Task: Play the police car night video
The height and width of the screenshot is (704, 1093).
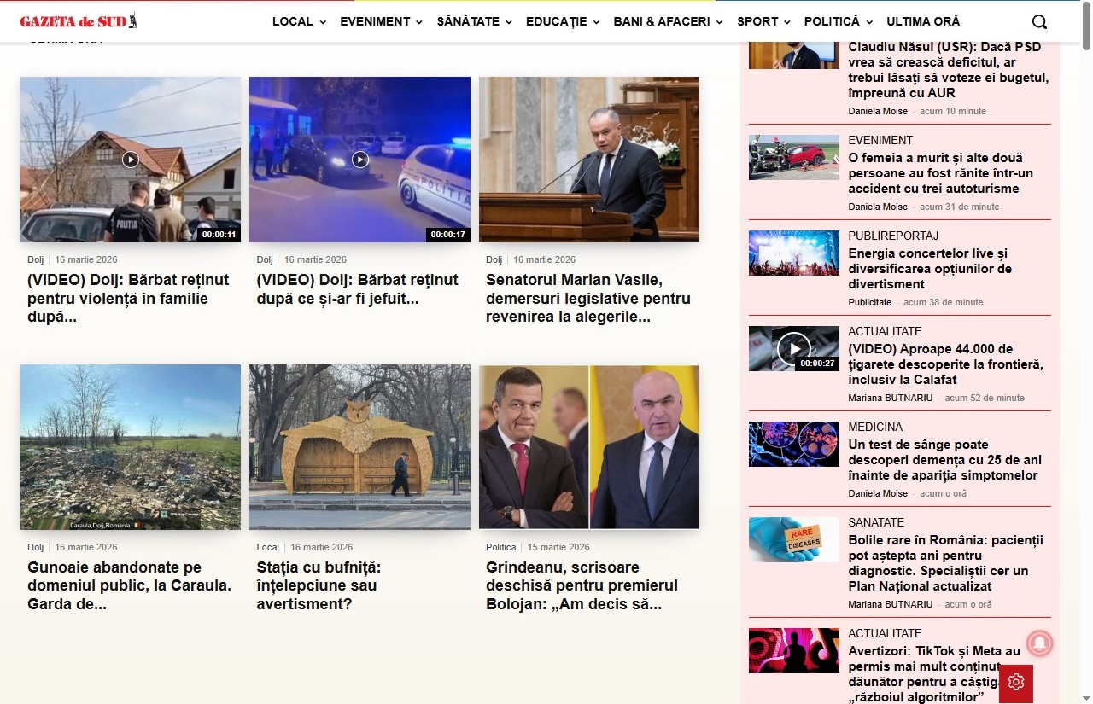Action: coord(360,160)
